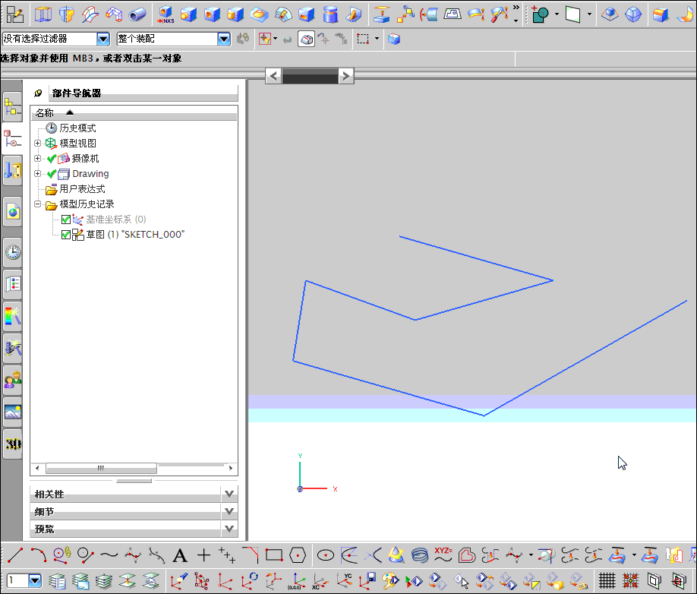Switch to the Assembly Navigator sidebar tab
Image resolution: width=697 pixels, height=594 pixels.
[x=12, y=106]
